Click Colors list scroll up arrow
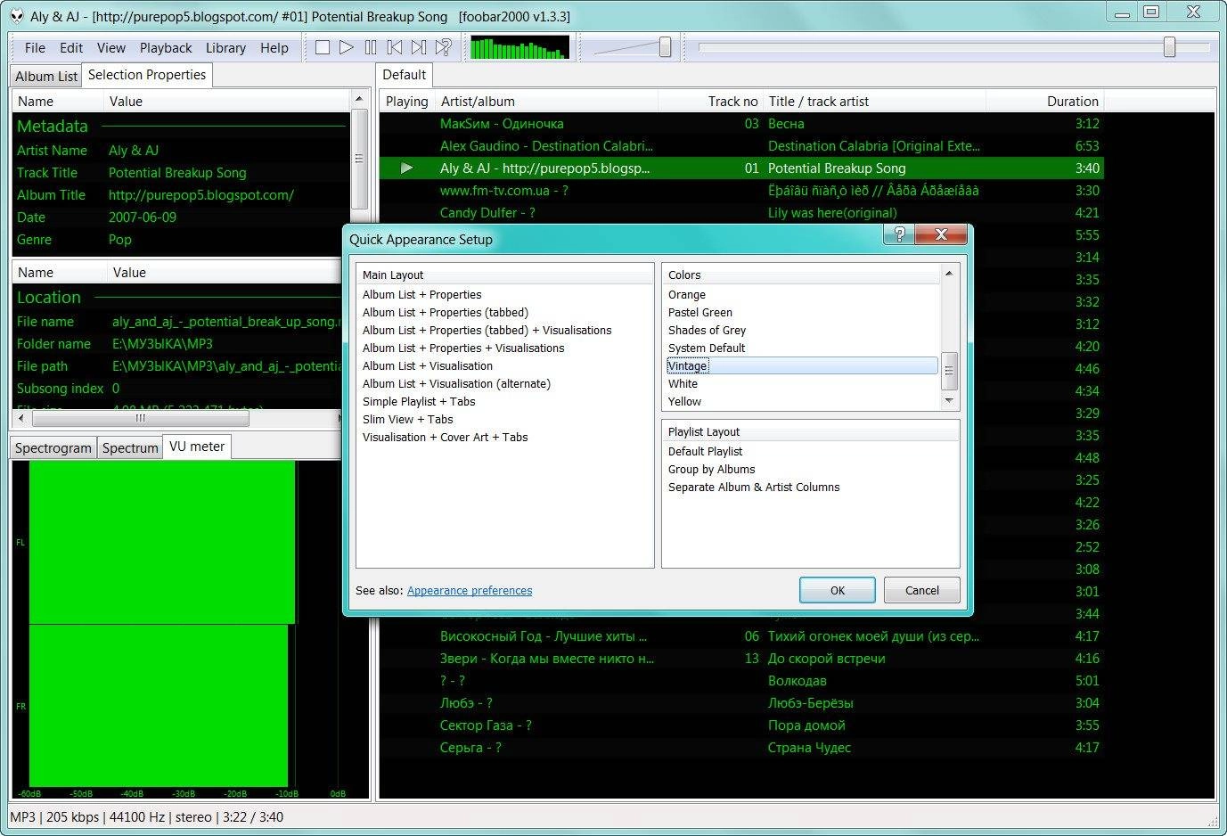 pyautogui.click(x=949, y=274)
